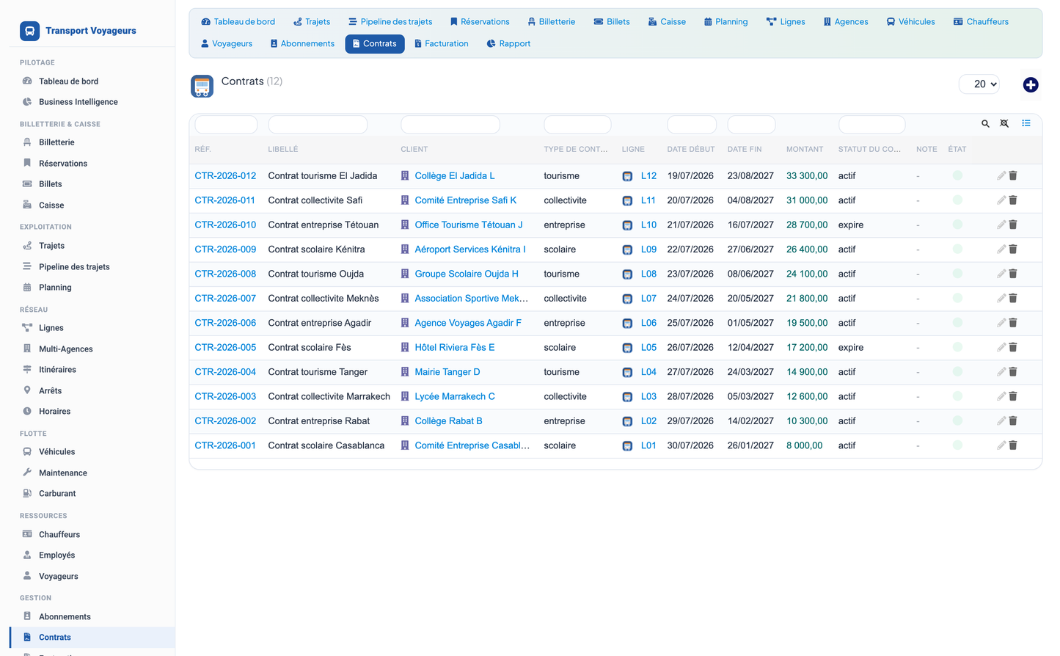The image size is (1060, 656).
Task: Select Business Intelligence in the sidebar
Action: pos(78,102)
